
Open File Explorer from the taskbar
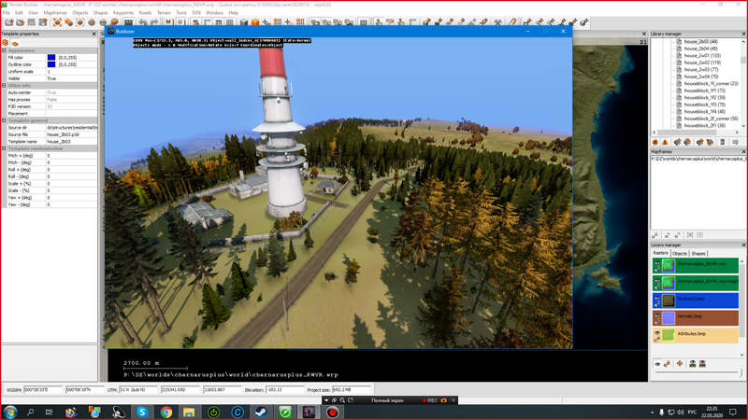pyautogui.click(x=189, y=412)
